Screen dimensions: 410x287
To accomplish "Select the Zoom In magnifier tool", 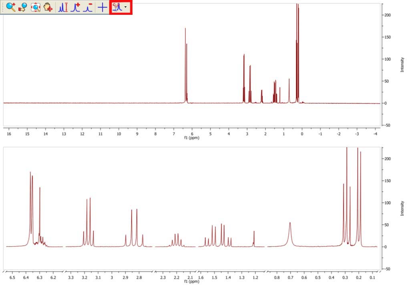I will tap(10, 7).
